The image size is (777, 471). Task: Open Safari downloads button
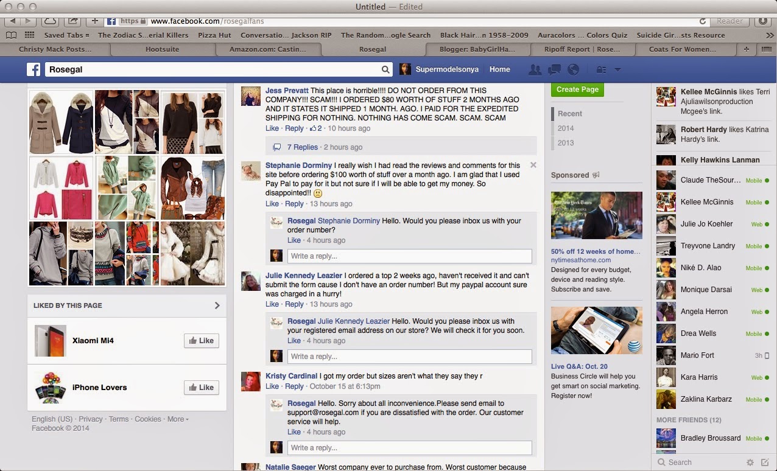pos(762,21)
